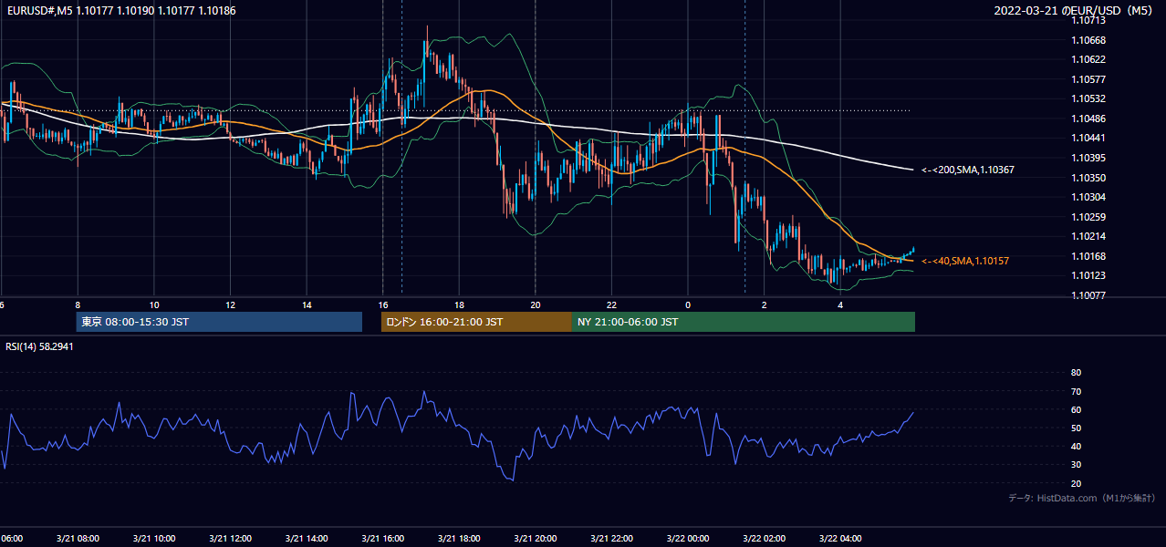Click the 3/21 22:00 date label
This screenshot has width=1166, height=547.
tap(611, 539)
